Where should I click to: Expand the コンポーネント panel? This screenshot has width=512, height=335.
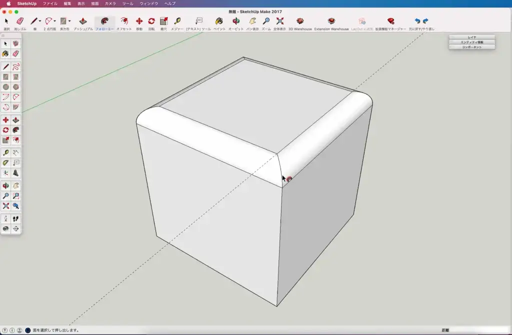472,47
